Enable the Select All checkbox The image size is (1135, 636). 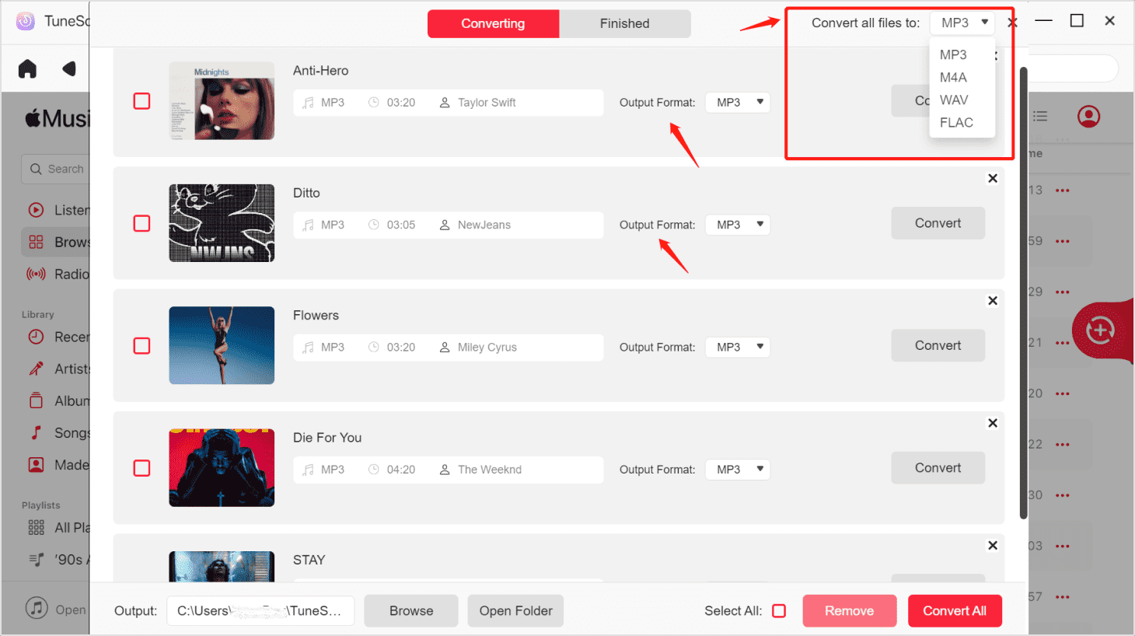(779, 611)
